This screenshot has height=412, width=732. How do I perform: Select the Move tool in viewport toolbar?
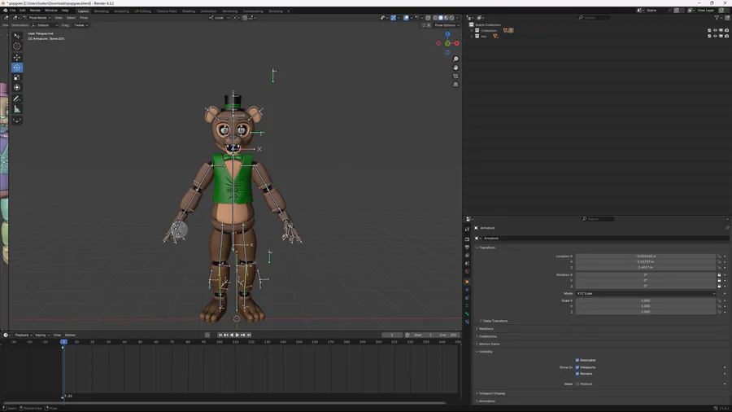(17, 57)
